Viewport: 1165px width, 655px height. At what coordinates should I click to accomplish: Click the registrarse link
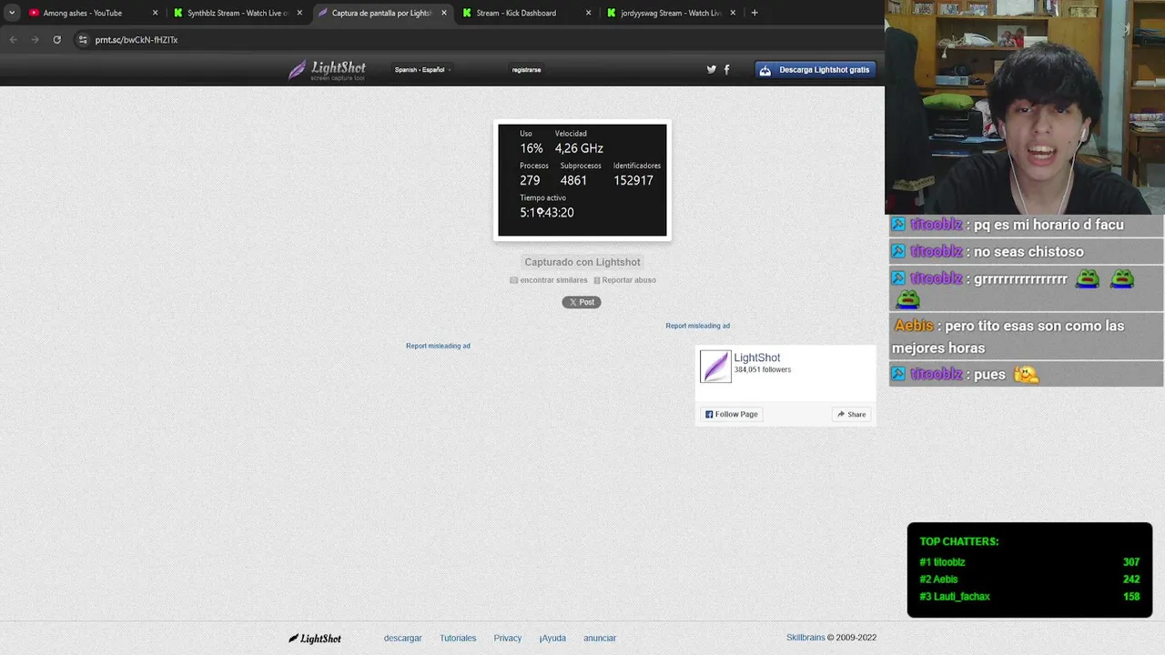pyautogui.click(x=526, y=70)
